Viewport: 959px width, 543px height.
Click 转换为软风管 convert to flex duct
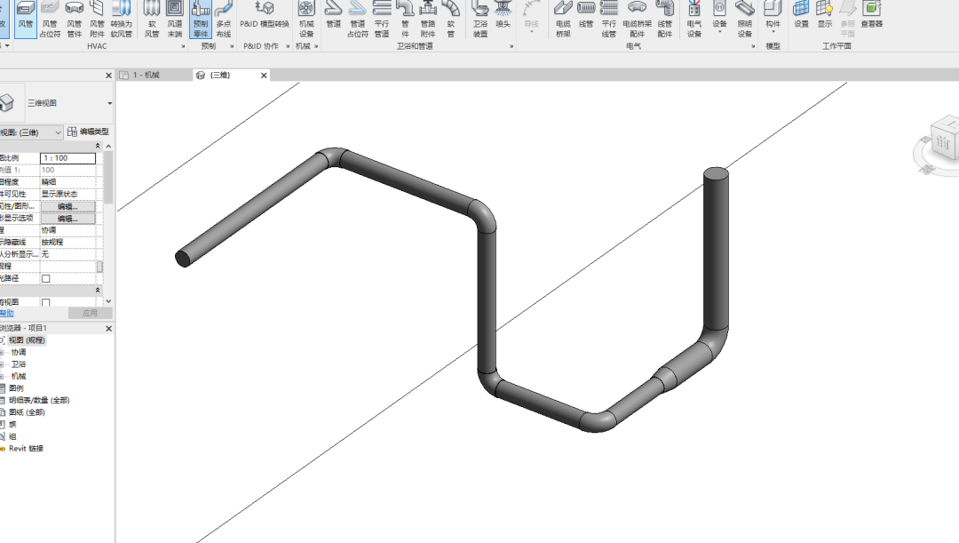point(121,19)
